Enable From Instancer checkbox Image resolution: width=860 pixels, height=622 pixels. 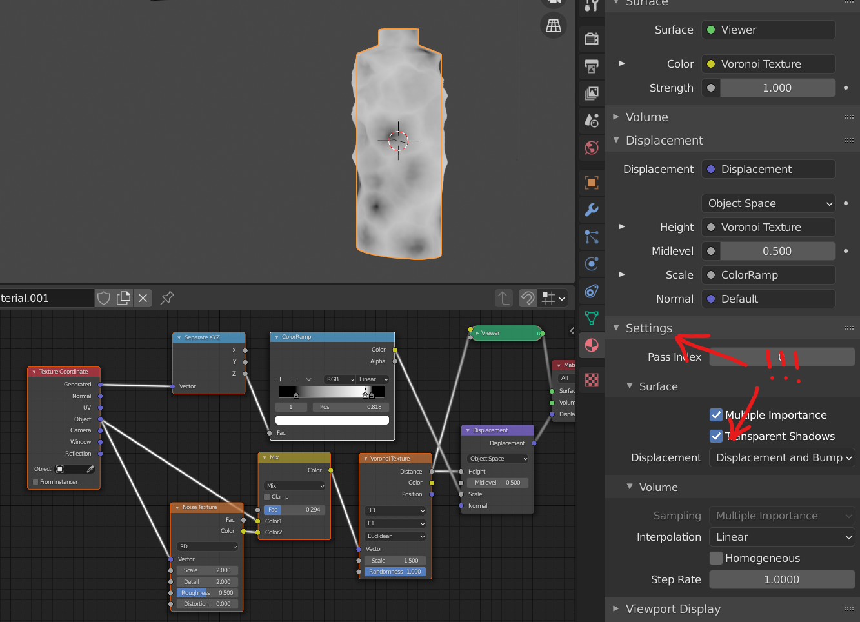click(x=35, y=482)
